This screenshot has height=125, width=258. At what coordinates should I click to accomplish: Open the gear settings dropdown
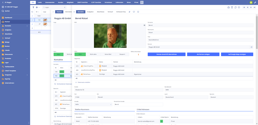tap(38, 8)
